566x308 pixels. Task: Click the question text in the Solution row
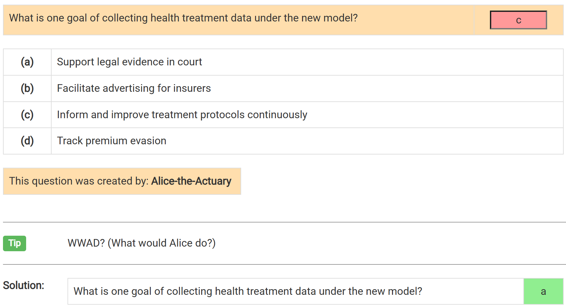tap(248, 291)
